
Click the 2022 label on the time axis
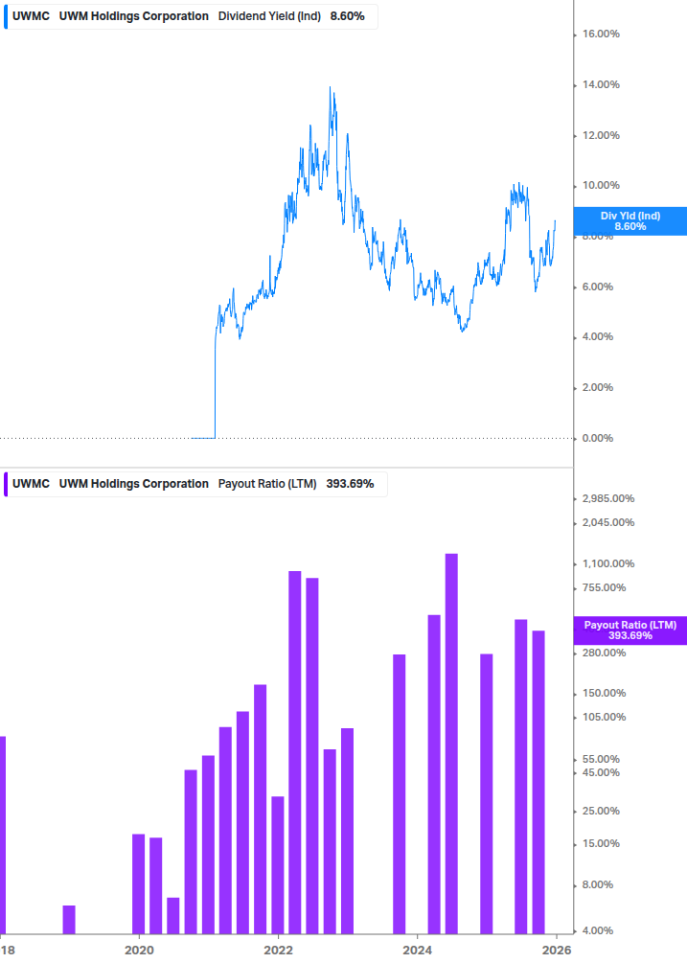[278, 951]
